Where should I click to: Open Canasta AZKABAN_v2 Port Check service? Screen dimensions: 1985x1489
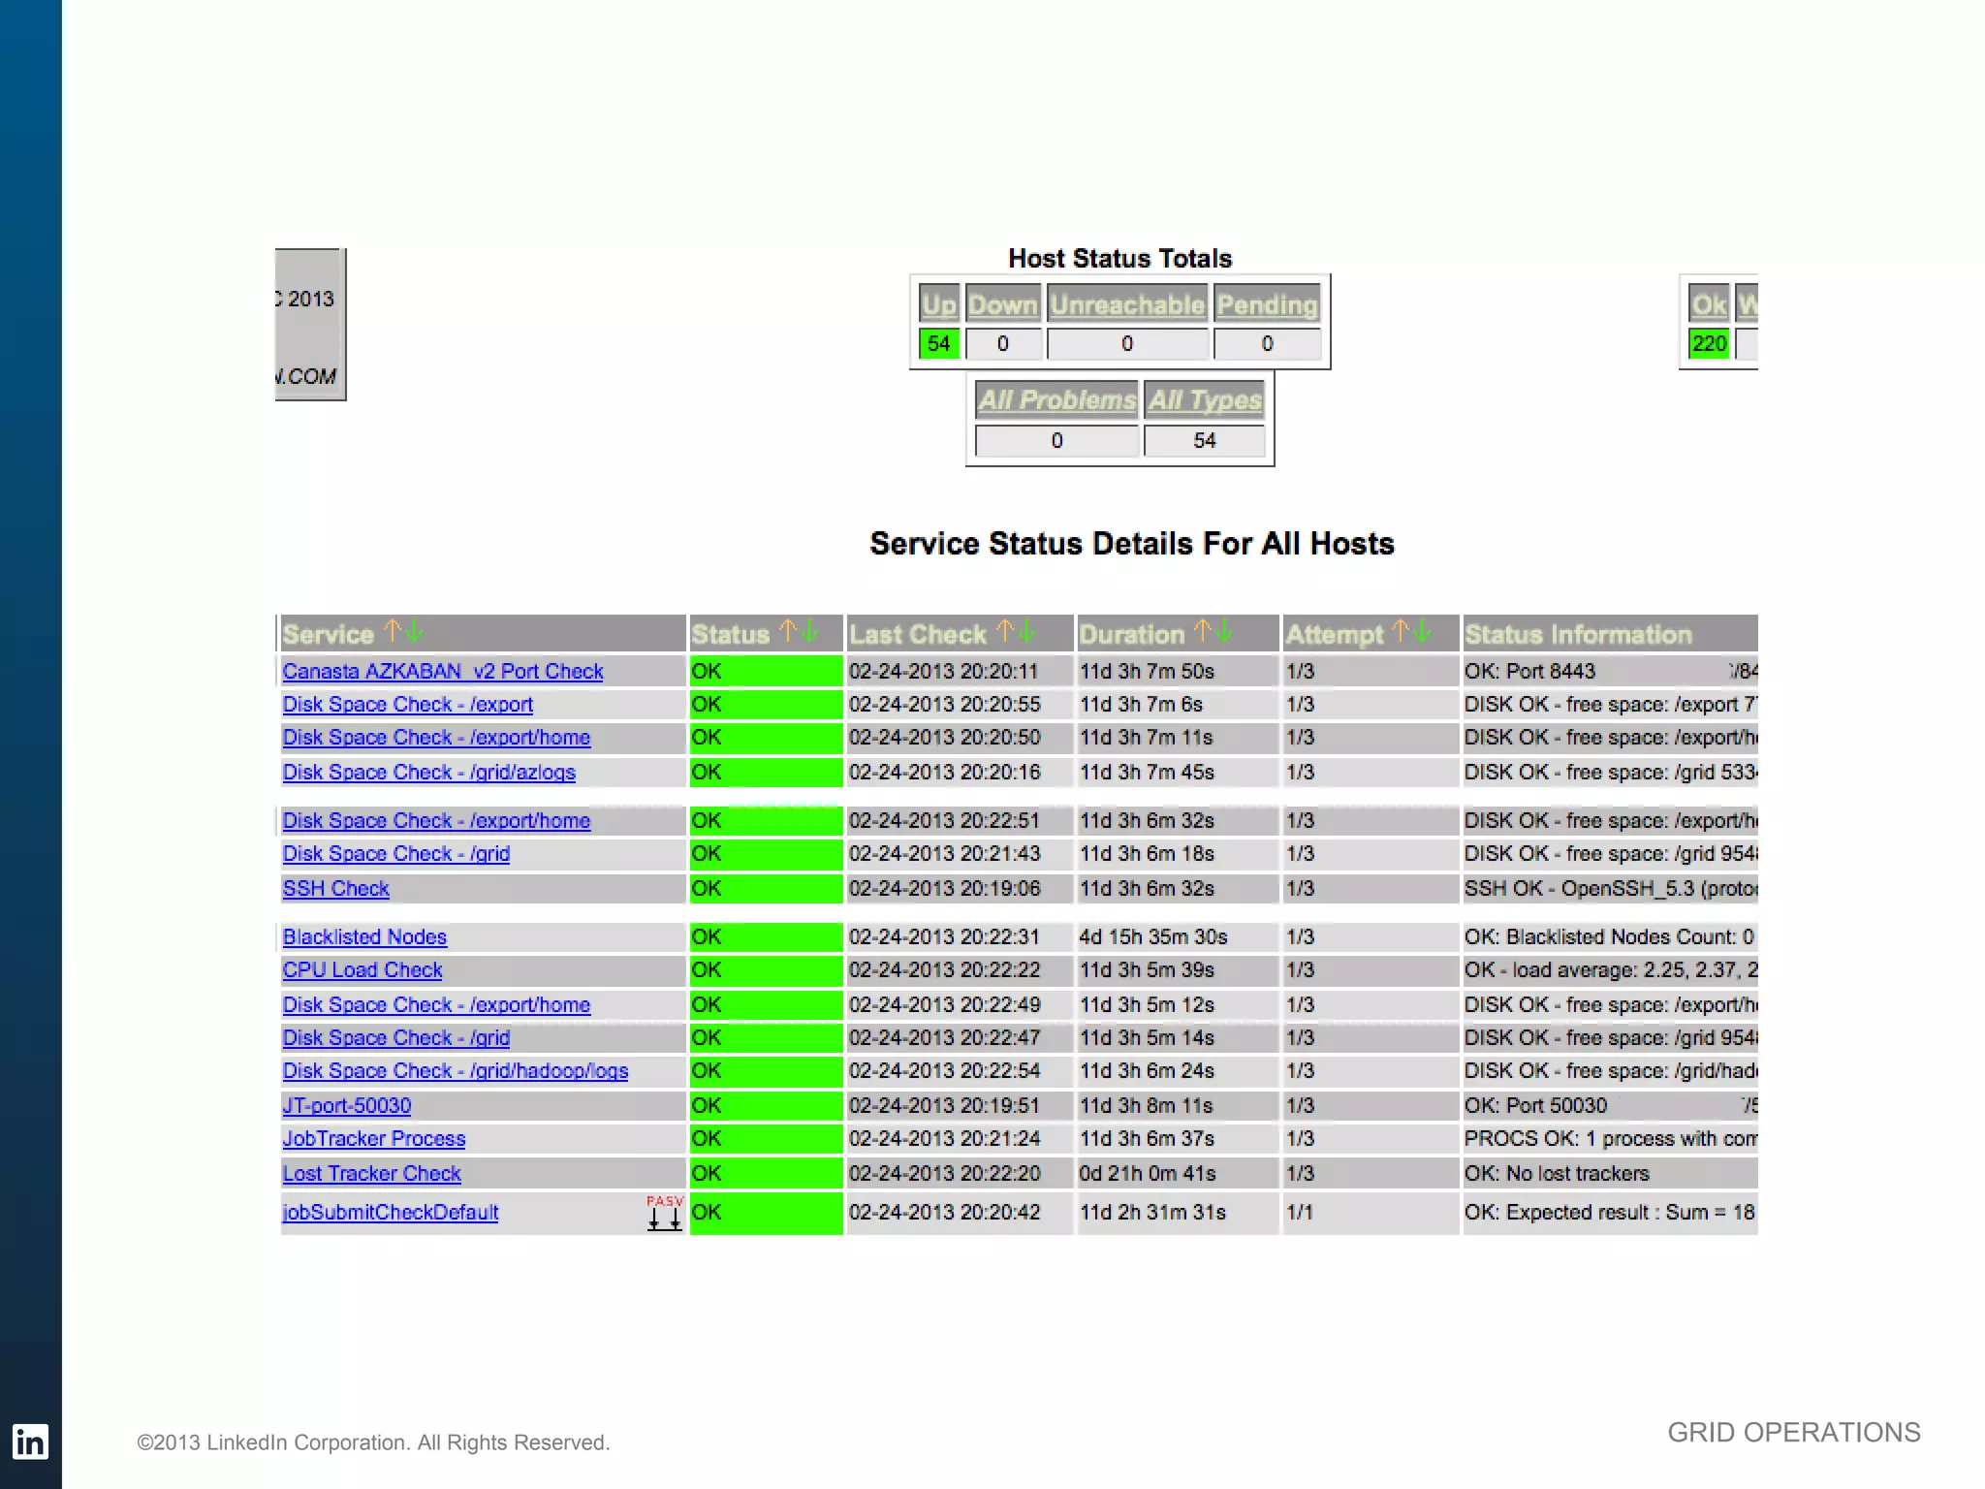[x=443, y=671]
